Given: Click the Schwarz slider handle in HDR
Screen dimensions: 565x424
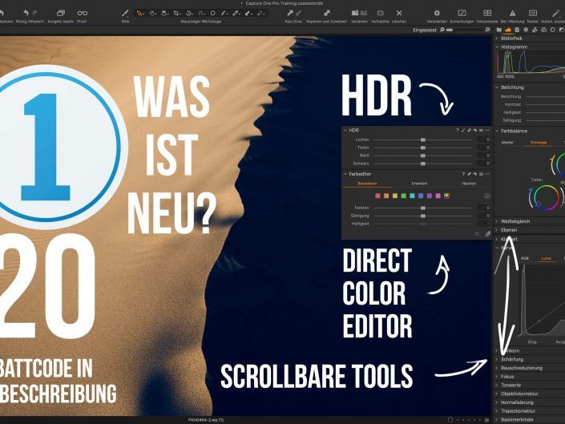Looking at the screenshot, I should click(x=423, y=164).
